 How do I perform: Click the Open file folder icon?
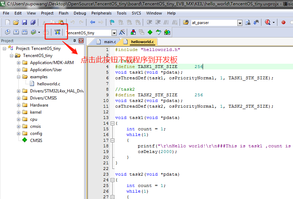click(16, 22)
